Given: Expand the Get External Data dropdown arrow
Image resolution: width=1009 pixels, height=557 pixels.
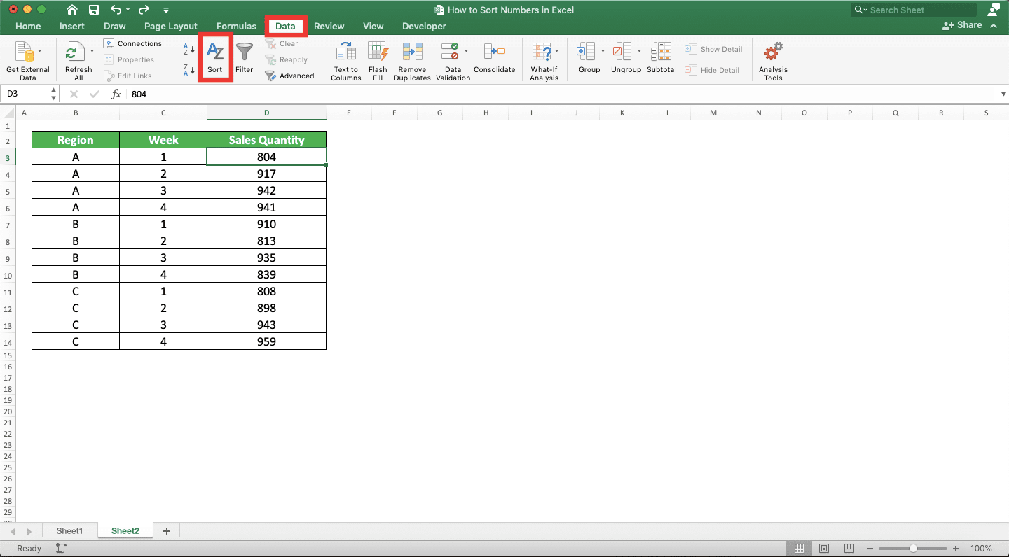Looking at the screenshot, I should point(40,51).
